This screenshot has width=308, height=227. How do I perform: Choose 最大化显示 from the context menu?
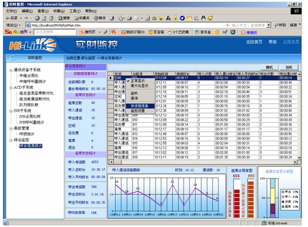pyautogui.click(x=140, y=86)
